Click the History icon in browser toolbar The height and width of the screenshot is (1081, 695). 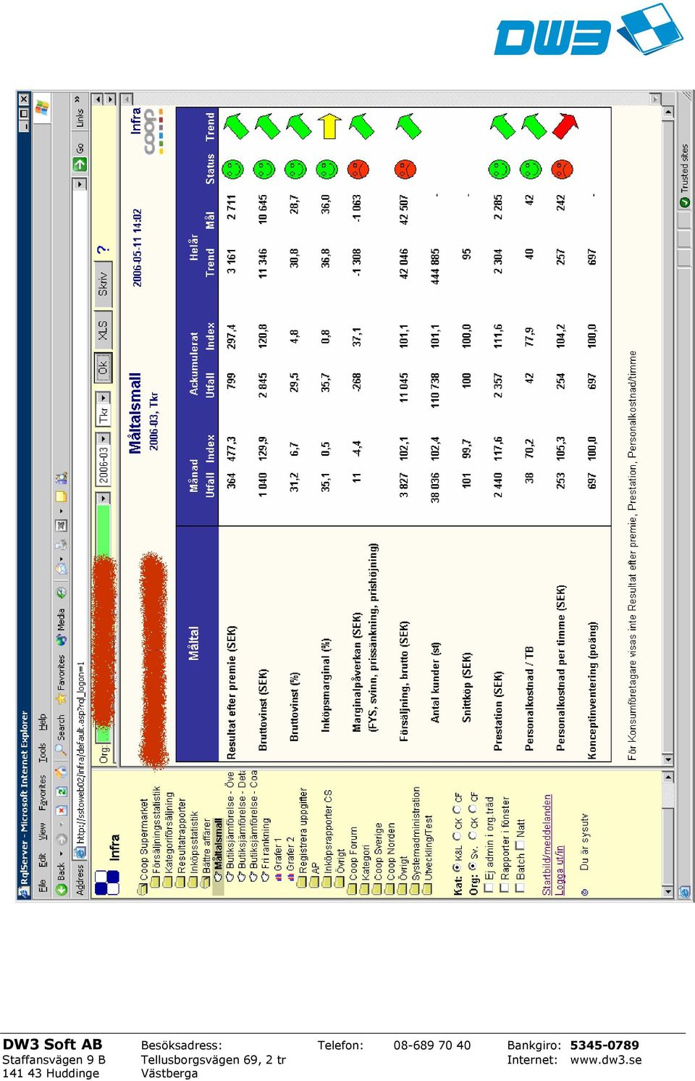pos(62,593)
